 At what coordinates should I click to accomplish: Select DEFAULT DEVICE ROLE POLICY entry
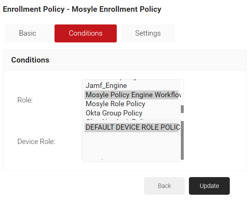[x=131, y=127]
